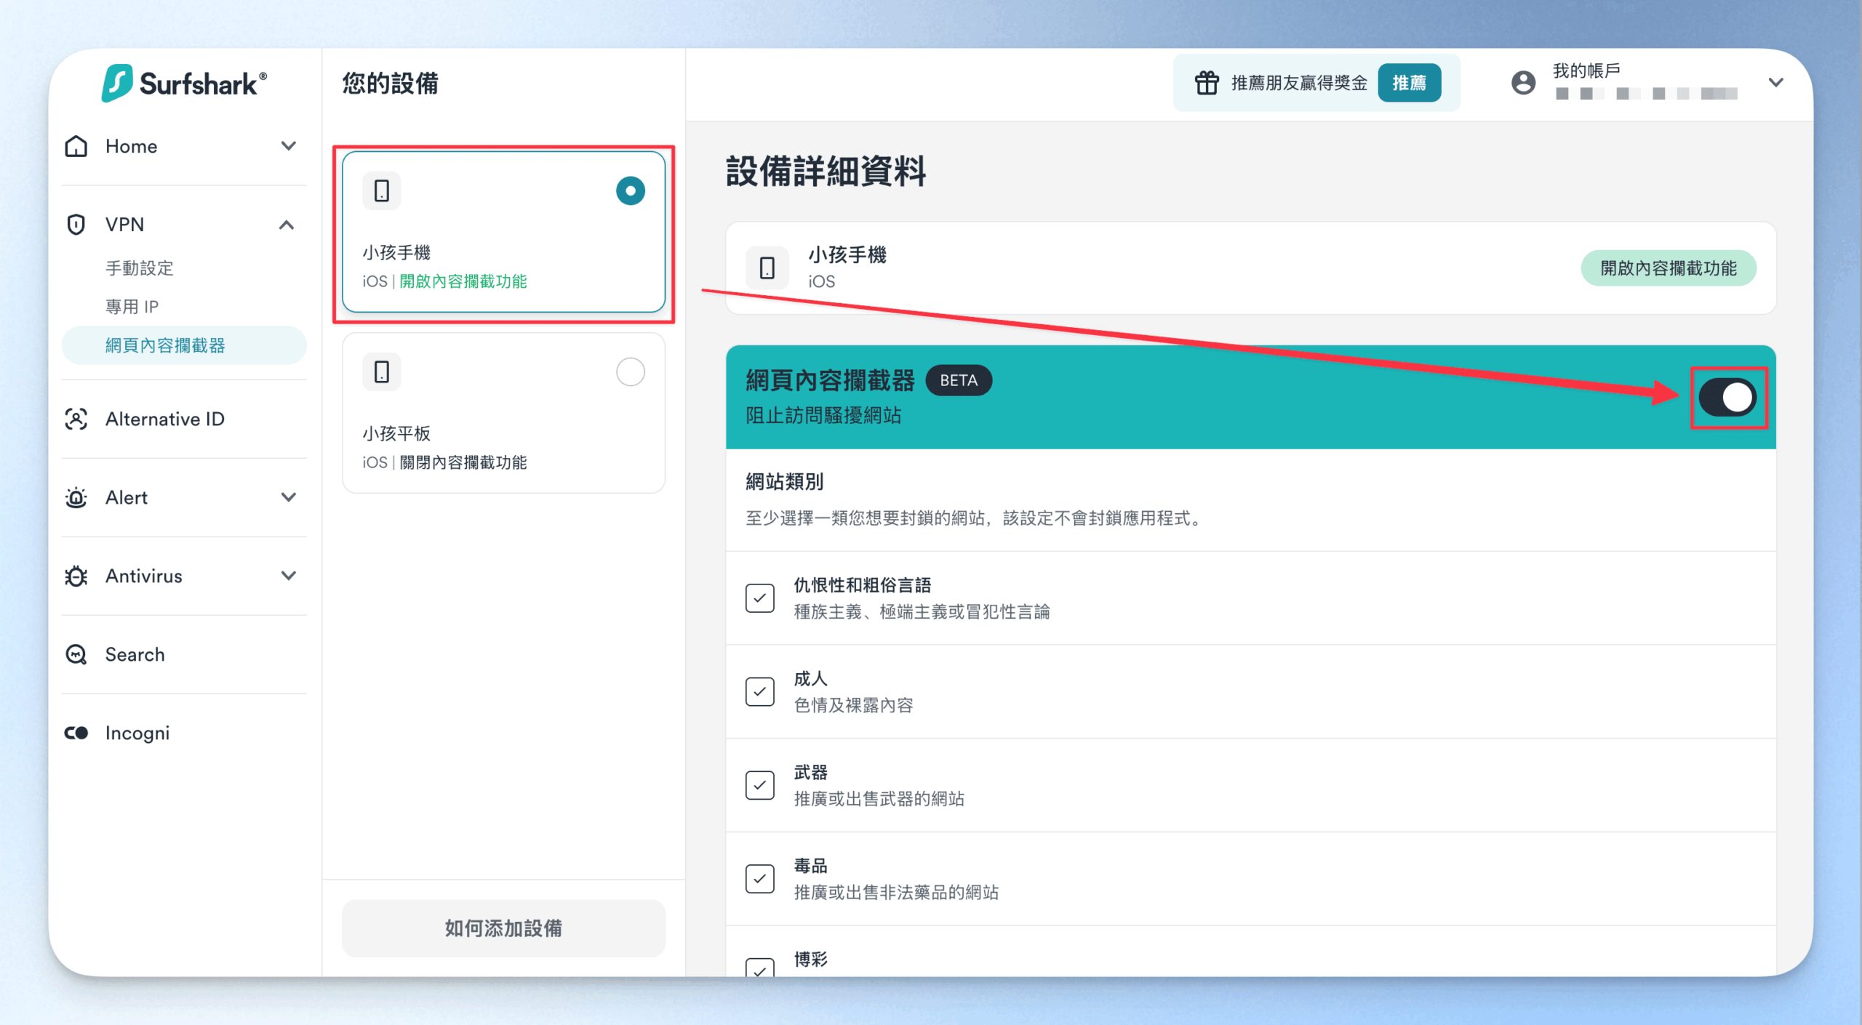The height and width of the screenshot is (1025, 1862).
Task: Click the VPN shield icon
Action: 76,225
